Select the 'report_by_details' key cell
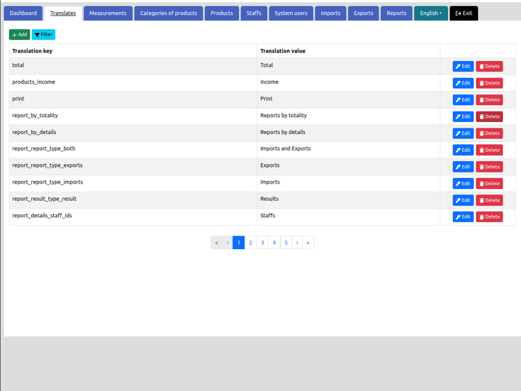The image size is (521, 391). click(x=133, y=133)
